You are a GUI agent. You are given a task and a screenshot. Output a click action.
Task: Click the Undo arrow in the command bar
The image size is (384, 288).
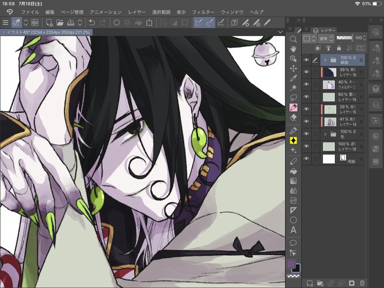pyautogui.click(x=92, y=23)
